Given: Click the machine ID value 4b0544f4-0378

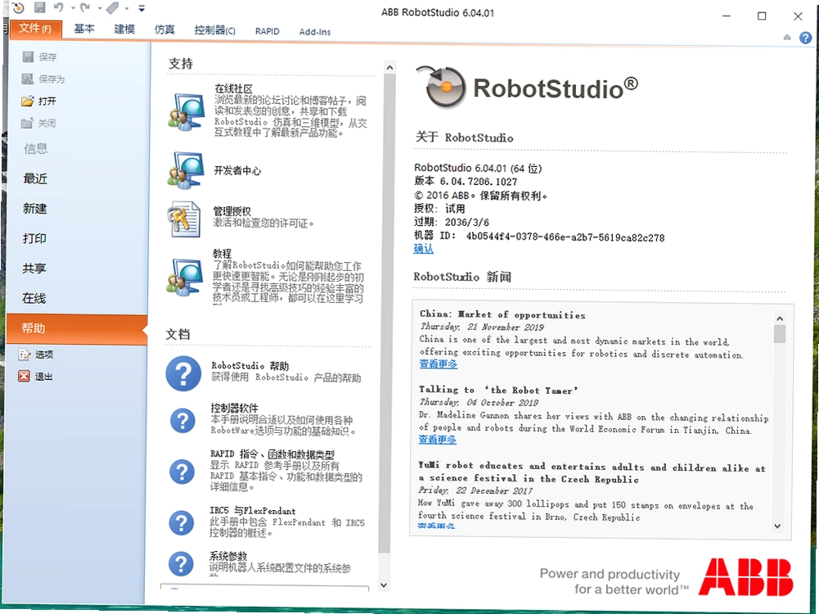Looking at the screenshot, I should click(565, 237).
